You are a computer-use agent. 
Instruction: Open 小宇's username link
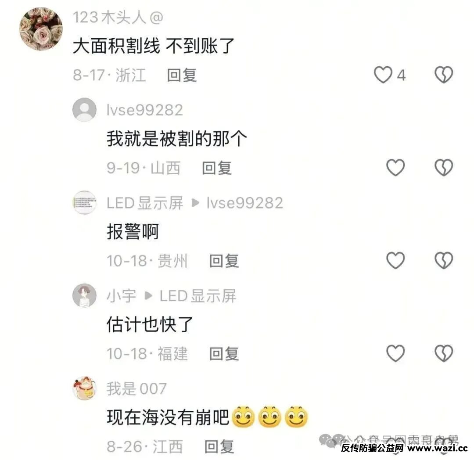click(x=121, y=295)
